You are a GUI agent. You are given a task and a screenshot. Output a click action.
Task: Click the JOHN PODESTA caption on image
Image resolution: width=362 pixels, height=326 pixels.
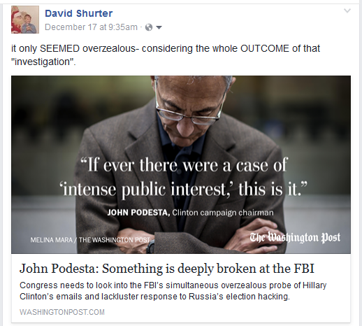pyautogui.click(x=138, y=213)
